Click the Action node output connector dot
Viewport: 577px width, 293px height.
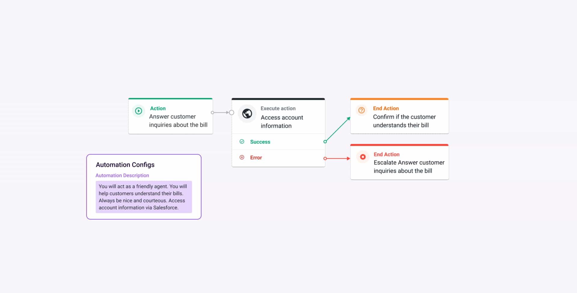(212, 113)
